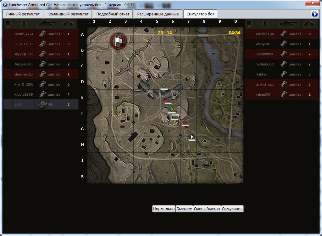
Task: Open the Подробный отчет tab
Action: (113, 14)
